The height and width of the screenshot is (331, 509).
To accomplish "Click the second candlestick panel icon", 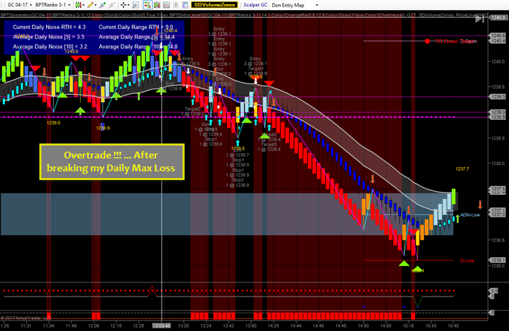I will tap(157, 5).
